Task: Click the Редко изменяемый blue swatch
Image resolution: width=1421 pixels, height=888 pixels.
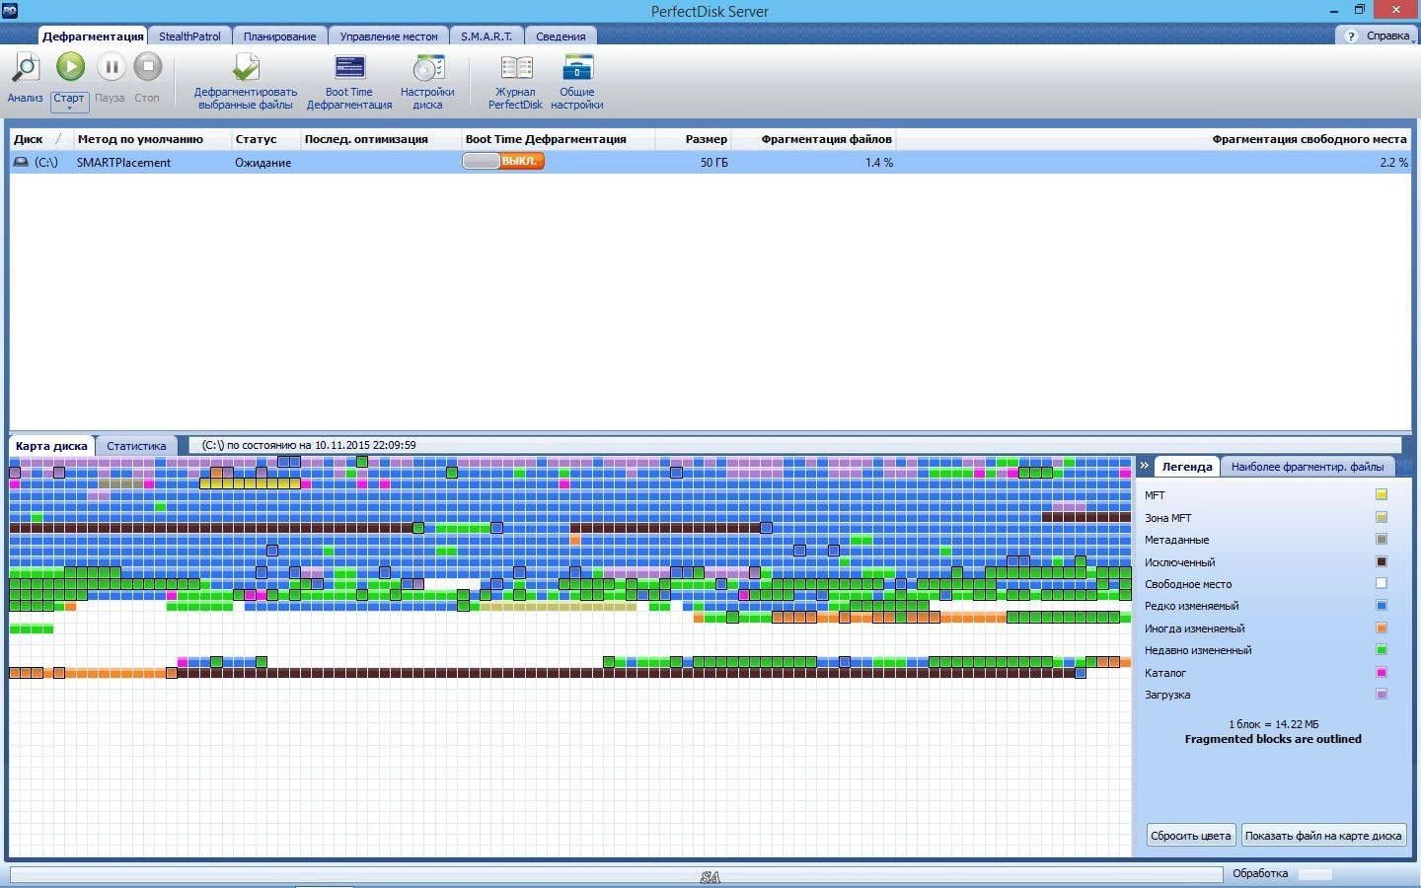Action: point(1382,606)
